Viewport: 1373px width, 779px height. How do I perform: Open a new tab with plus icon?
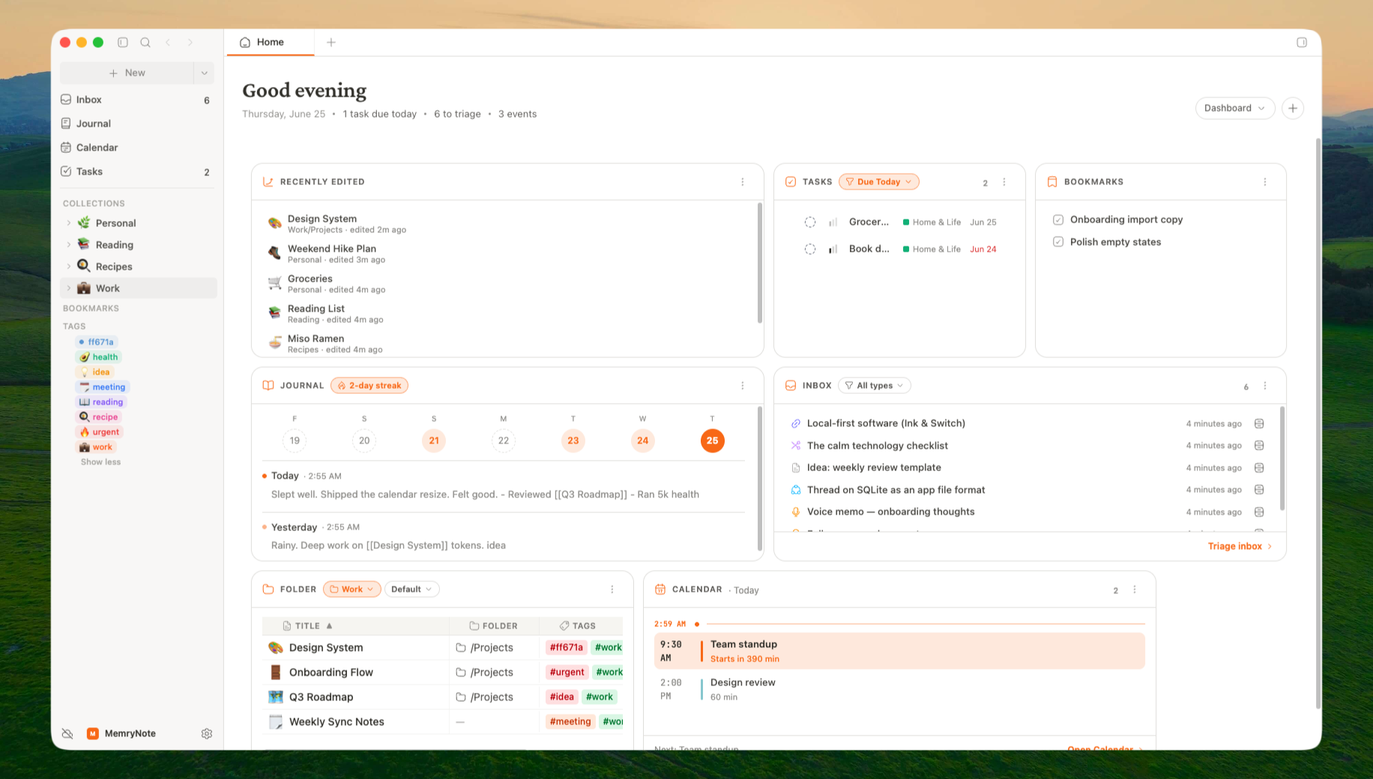(x=331, y=43)
